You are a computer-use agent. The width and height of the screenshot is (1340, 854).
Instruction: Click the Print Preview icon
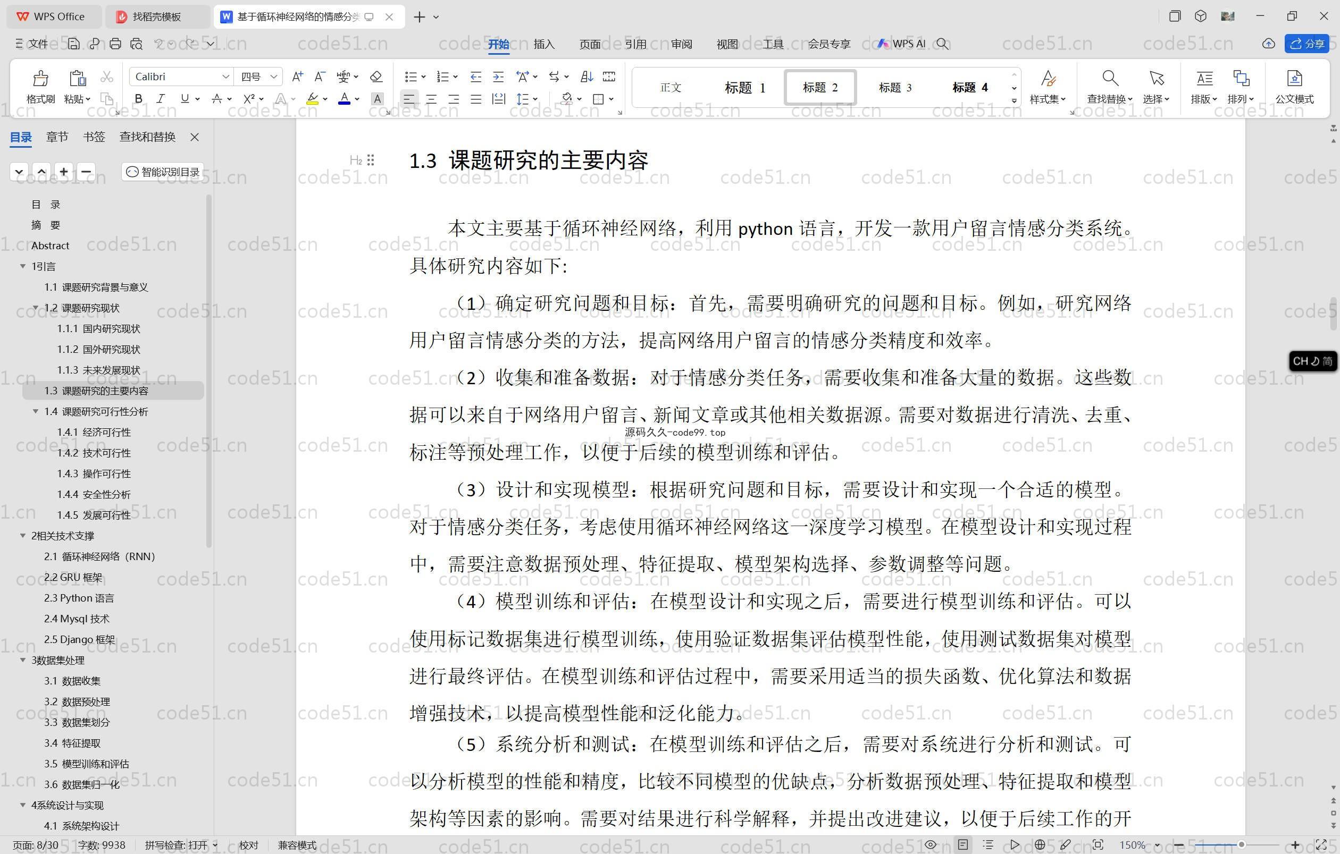coord(136,44)
